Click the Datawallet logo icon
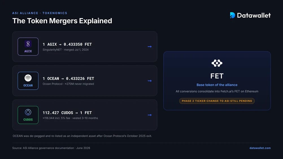The image size is (283, 159). pyautogui.click(x=232, y=15)
